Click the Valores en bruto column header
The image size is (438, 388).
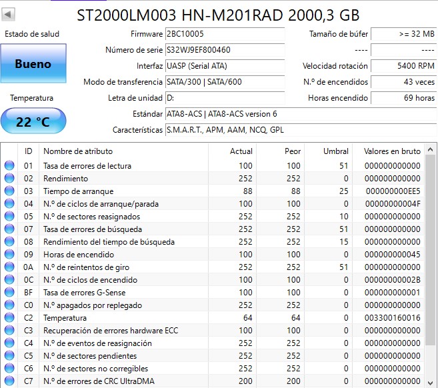pos(388,151)
